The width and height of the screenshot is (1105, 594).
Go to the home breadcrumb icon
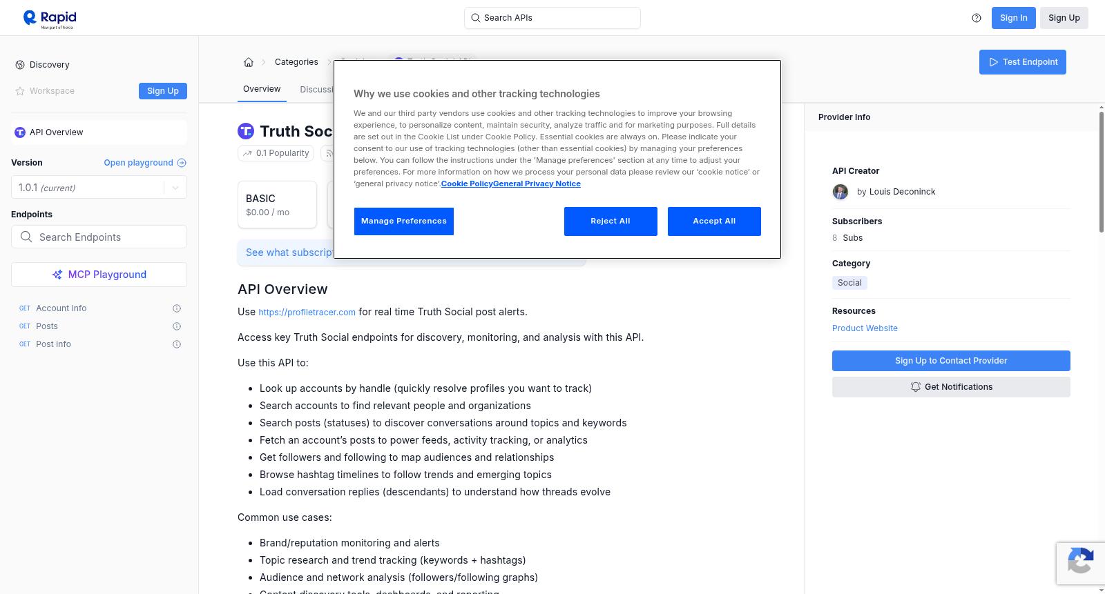(x=249, y=62)
